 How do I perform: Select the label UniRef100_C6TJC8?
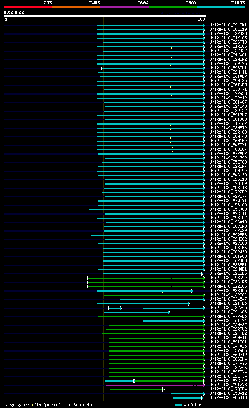228,120
